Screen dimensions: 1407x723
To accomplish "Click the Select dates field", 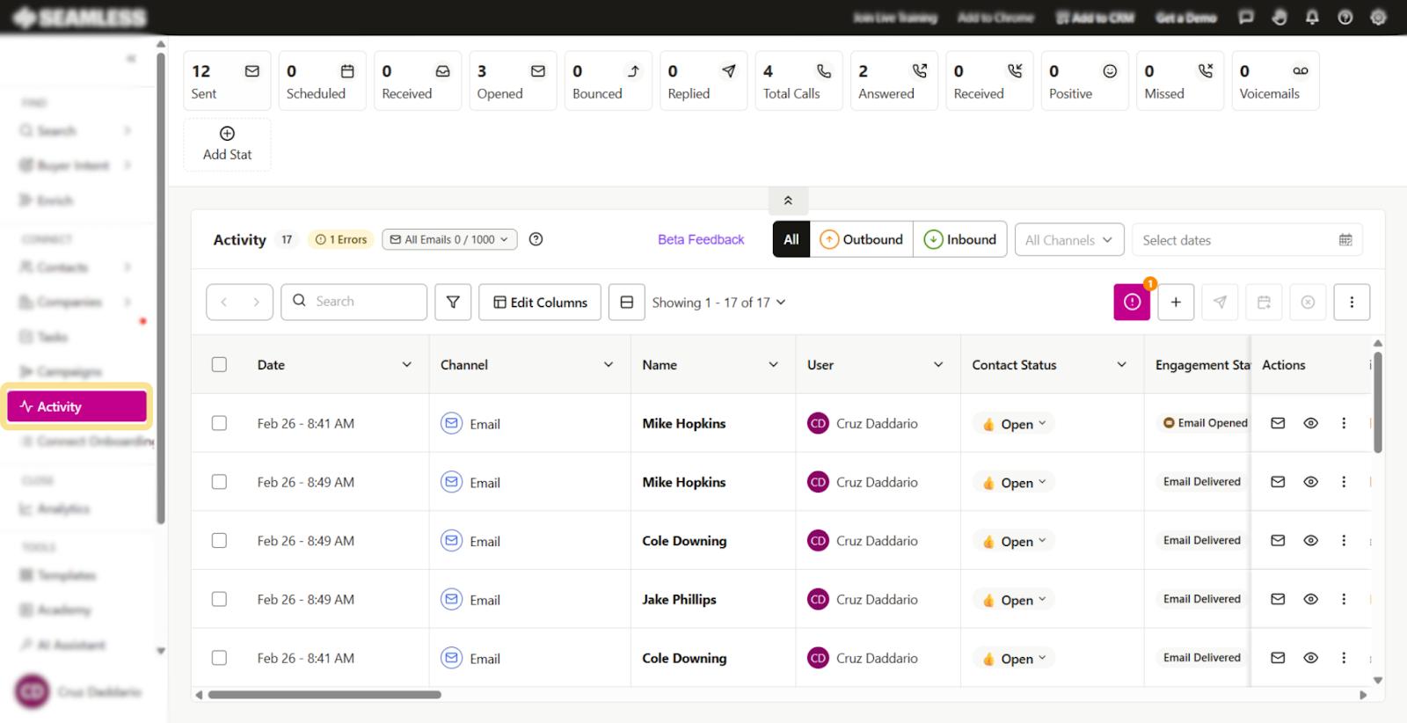I will 1247,239.
